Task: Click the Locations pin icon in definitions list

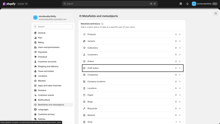Action: coord(84,88)
